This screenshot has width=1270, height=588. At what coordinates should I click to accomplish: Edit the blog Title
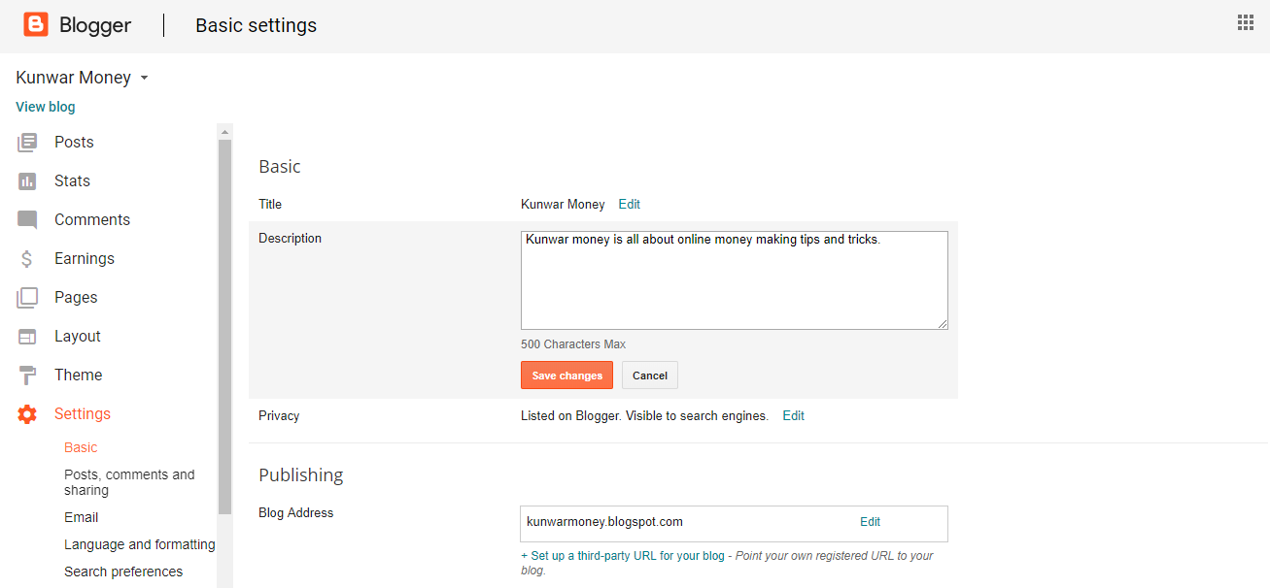click(630, 204)
